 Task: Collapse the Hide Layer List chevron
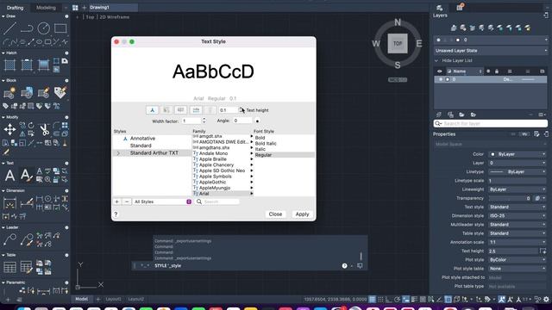[x=436, y=60]
